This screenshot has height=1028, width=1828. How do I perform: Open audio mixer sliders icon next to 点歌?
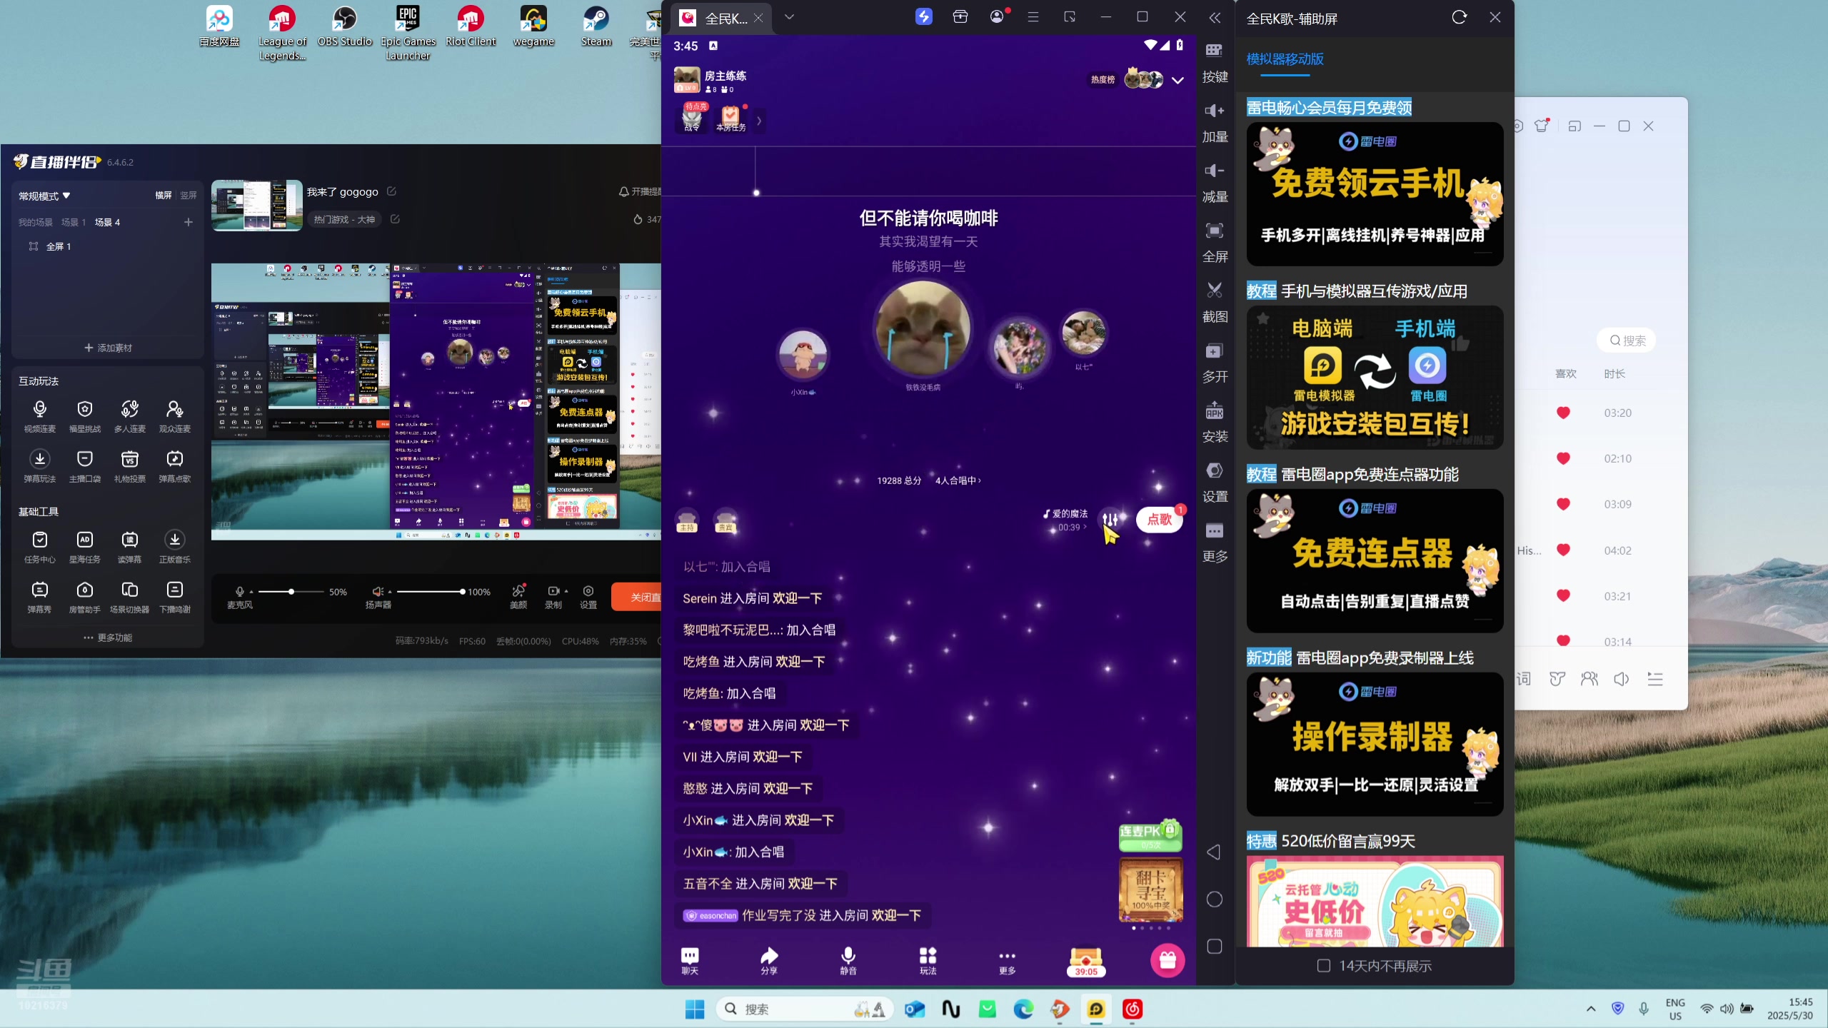pos(1110,519)
